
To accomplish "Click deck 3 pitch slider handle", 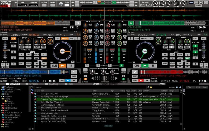I will [x=5, y=50].
